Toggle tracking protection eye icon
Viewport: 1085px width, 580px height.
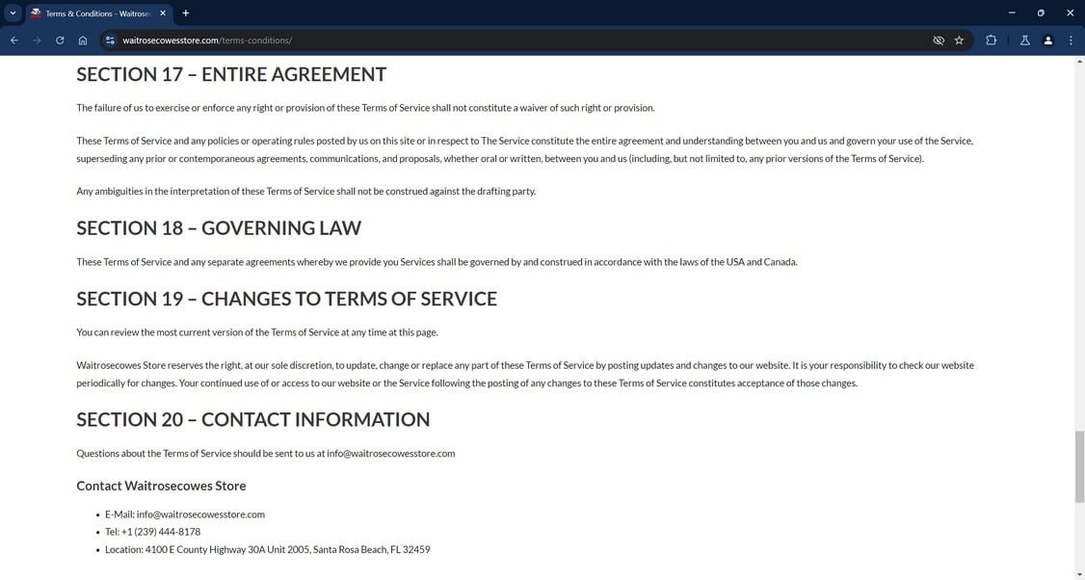[939, 40]
